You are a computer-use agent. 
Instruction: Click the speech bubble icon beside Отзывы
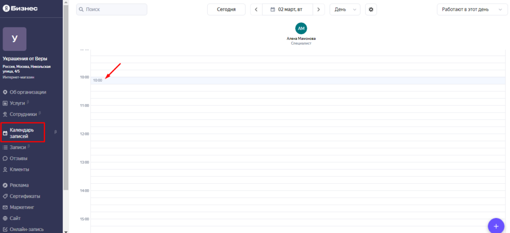[x=5, y=159]
